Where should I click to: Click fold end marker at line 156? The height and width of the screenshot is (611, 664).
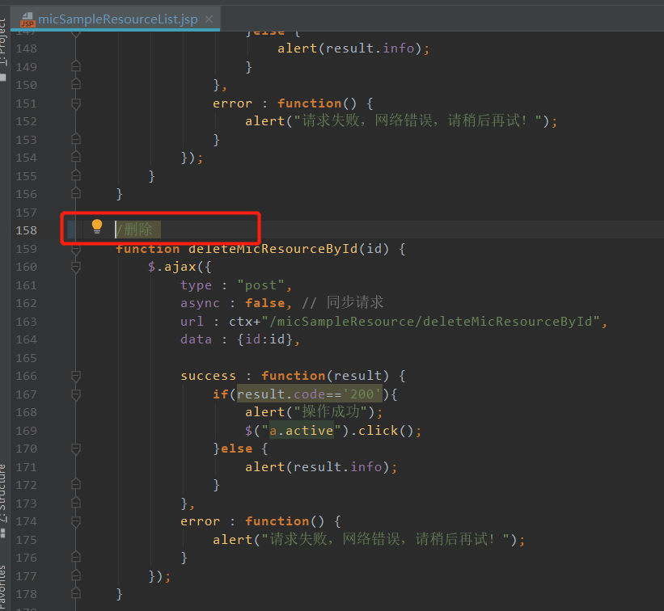[76, 193]
